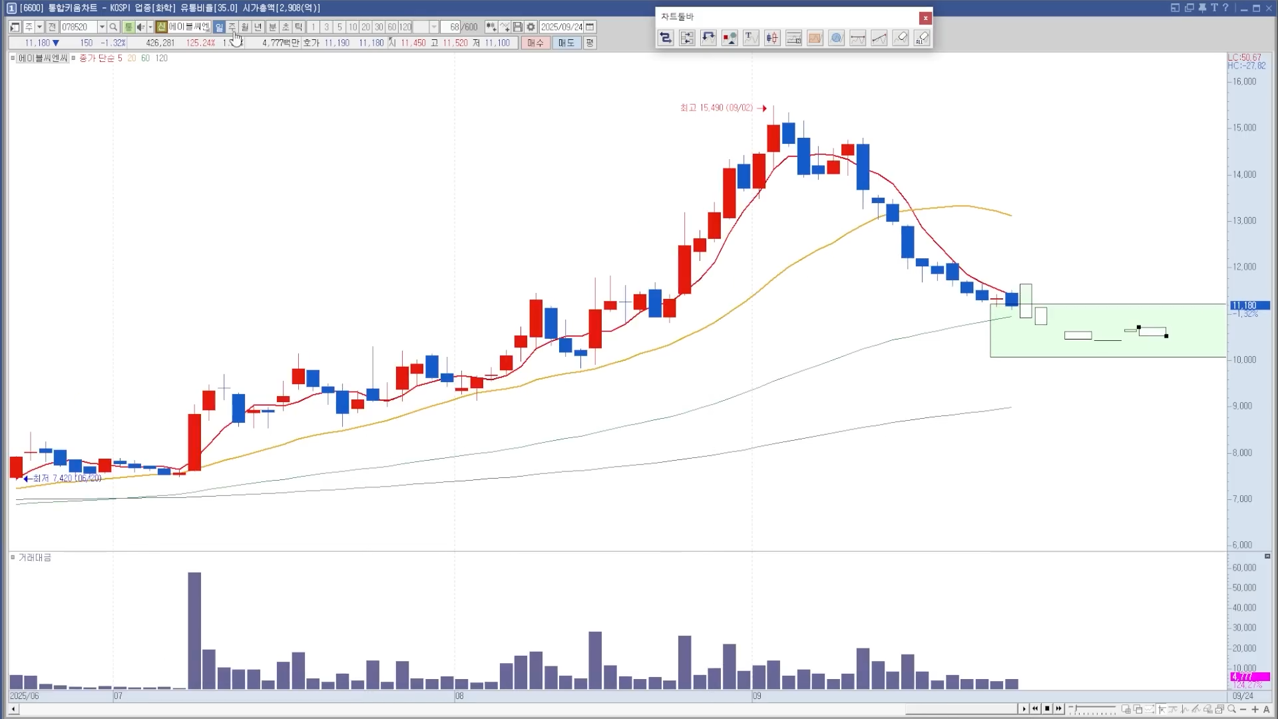Click the red 매수 buy button

pos(535,43)
